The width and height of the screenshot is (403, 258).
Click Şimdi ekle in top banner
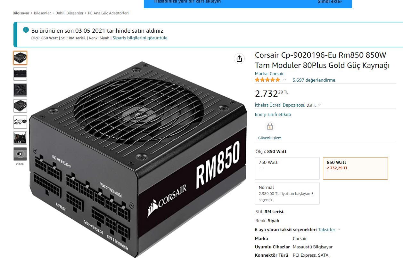pos(330,2)
